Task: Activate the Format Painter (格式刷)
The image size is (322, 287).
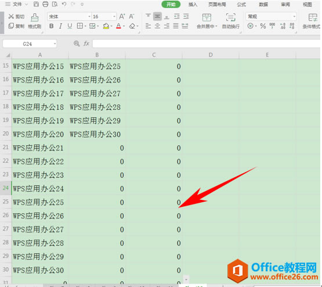Action: (x=34, y=21)
